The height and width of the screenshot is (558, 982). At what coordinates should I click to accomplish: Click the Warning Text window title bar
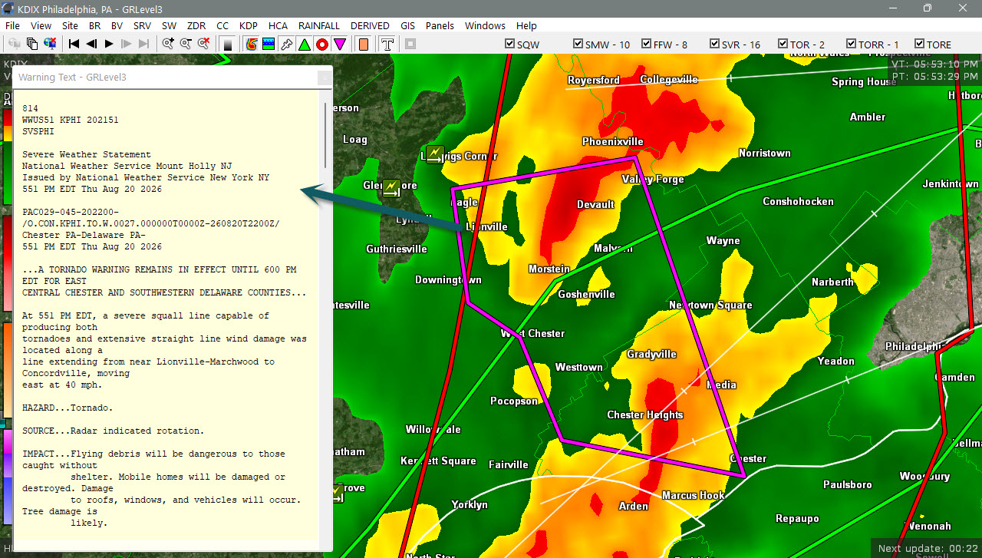[x=165, y=78]
